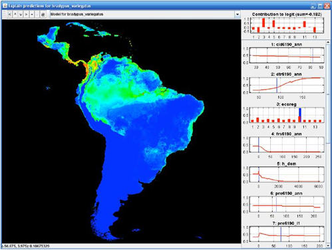This screenshot has height=250, width=332.
Task: Click the pre6190_ann response curve plot
Action: pyautogui.click(x=287, y=204)
